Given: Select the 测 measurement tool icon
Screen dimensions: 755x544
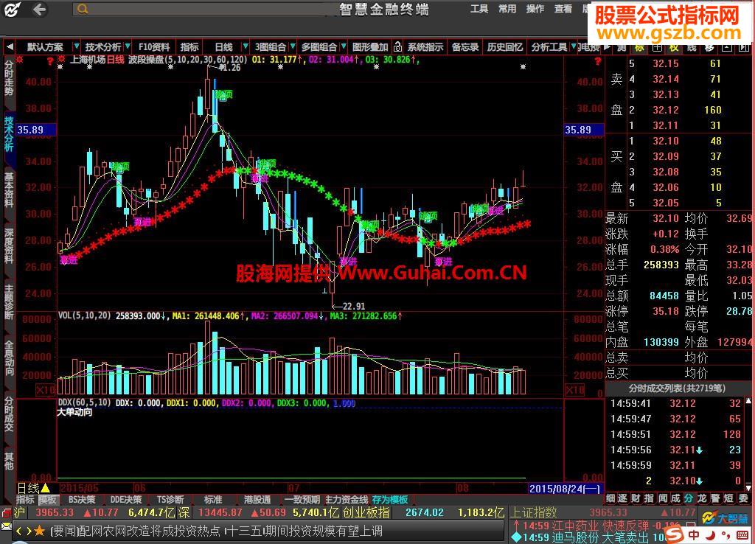Looking at the screenshot, I should click(621, 46).
